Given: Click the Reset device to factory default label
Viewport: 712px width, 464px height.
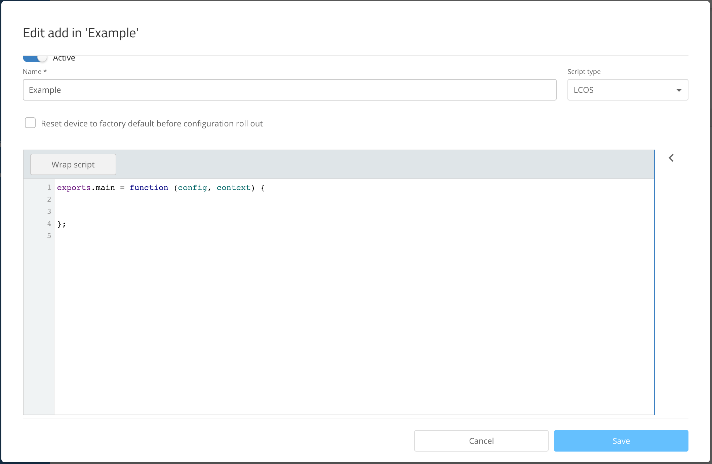Looking at the screenshot, I should [x=152, y=124].
